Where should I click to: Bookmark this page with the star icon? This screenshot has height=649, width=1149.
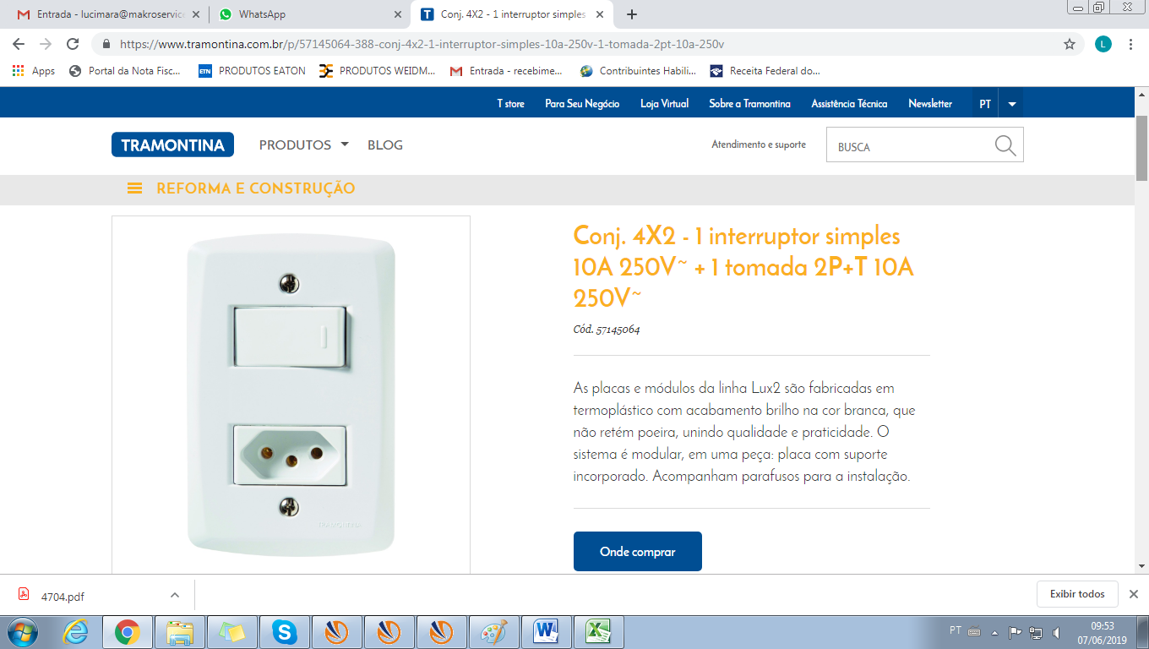tap(1070, 44)
